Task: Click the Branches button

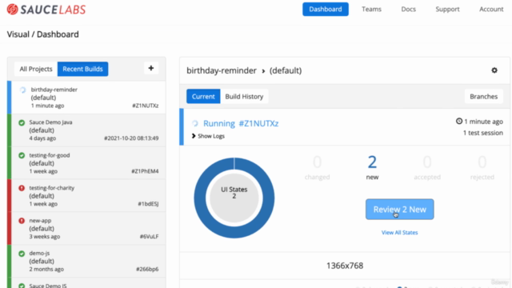Action: coord(483,96)
